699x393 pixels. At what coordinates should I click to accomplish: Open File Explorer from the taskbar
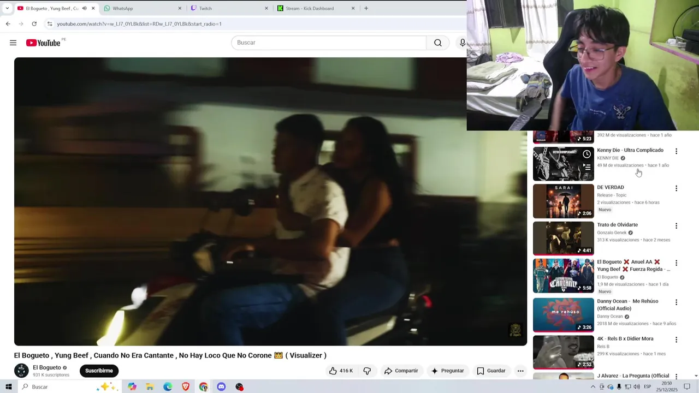[150, 386]
